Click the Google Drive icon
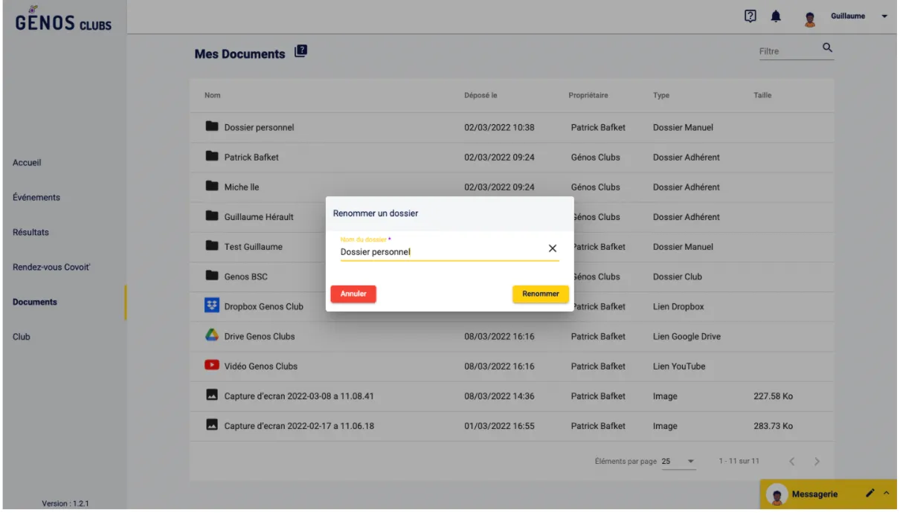Viewport: 900px width, 513px height. pyautogui.click(x=213, y=336)
